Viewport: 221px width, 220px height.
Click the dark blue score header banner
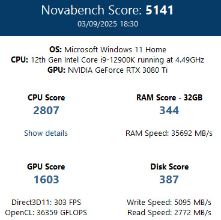tap(110, 18)
